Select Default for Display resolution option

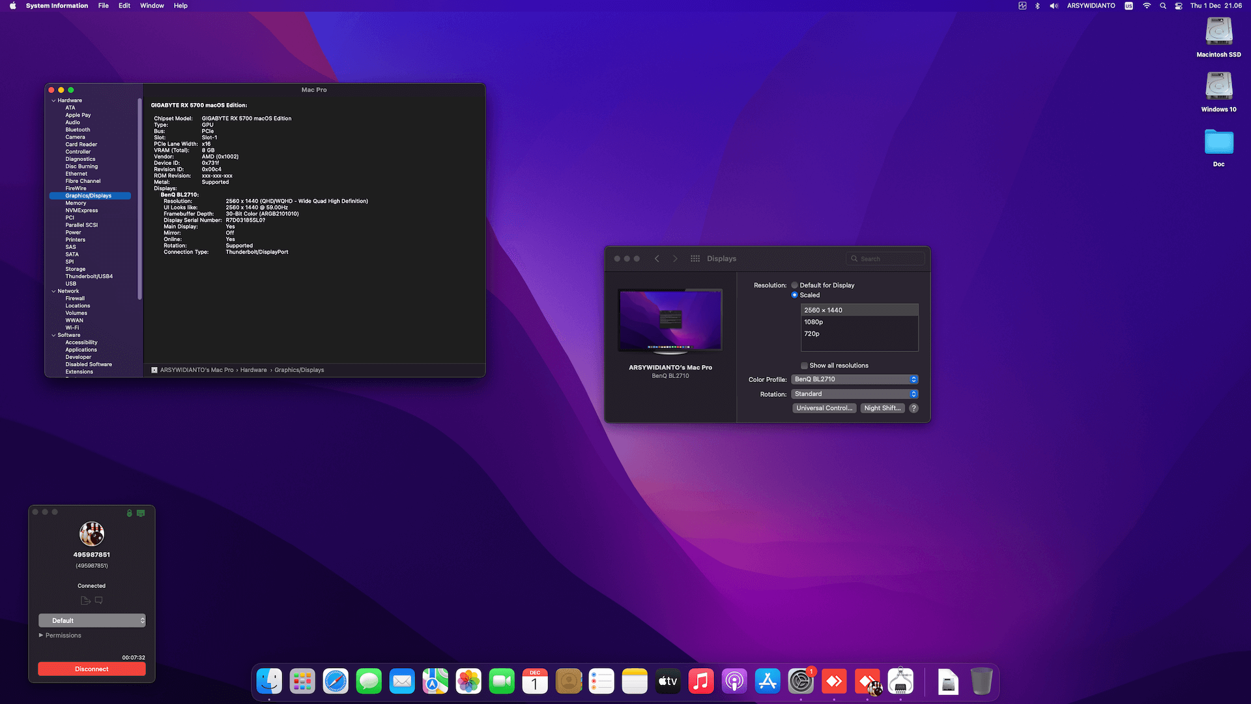pyautogui.click(x=794, y=286)
